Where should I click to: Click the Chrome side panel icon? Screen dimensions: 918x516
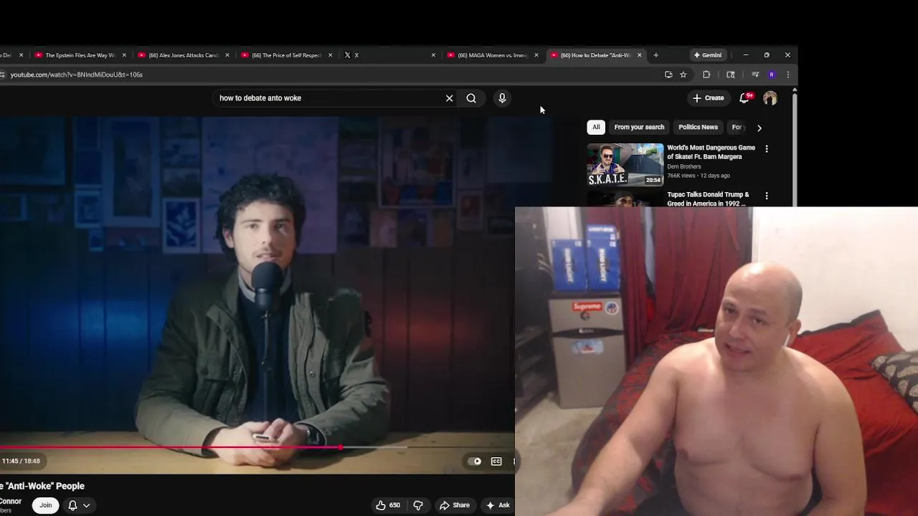[731, 75]
